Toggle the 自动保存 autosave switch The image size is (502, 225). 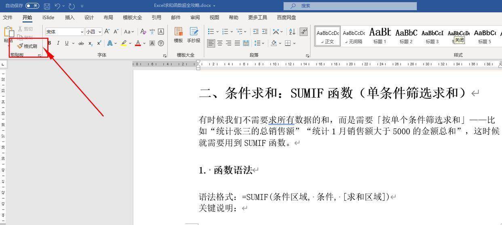(x=32, y=6)
